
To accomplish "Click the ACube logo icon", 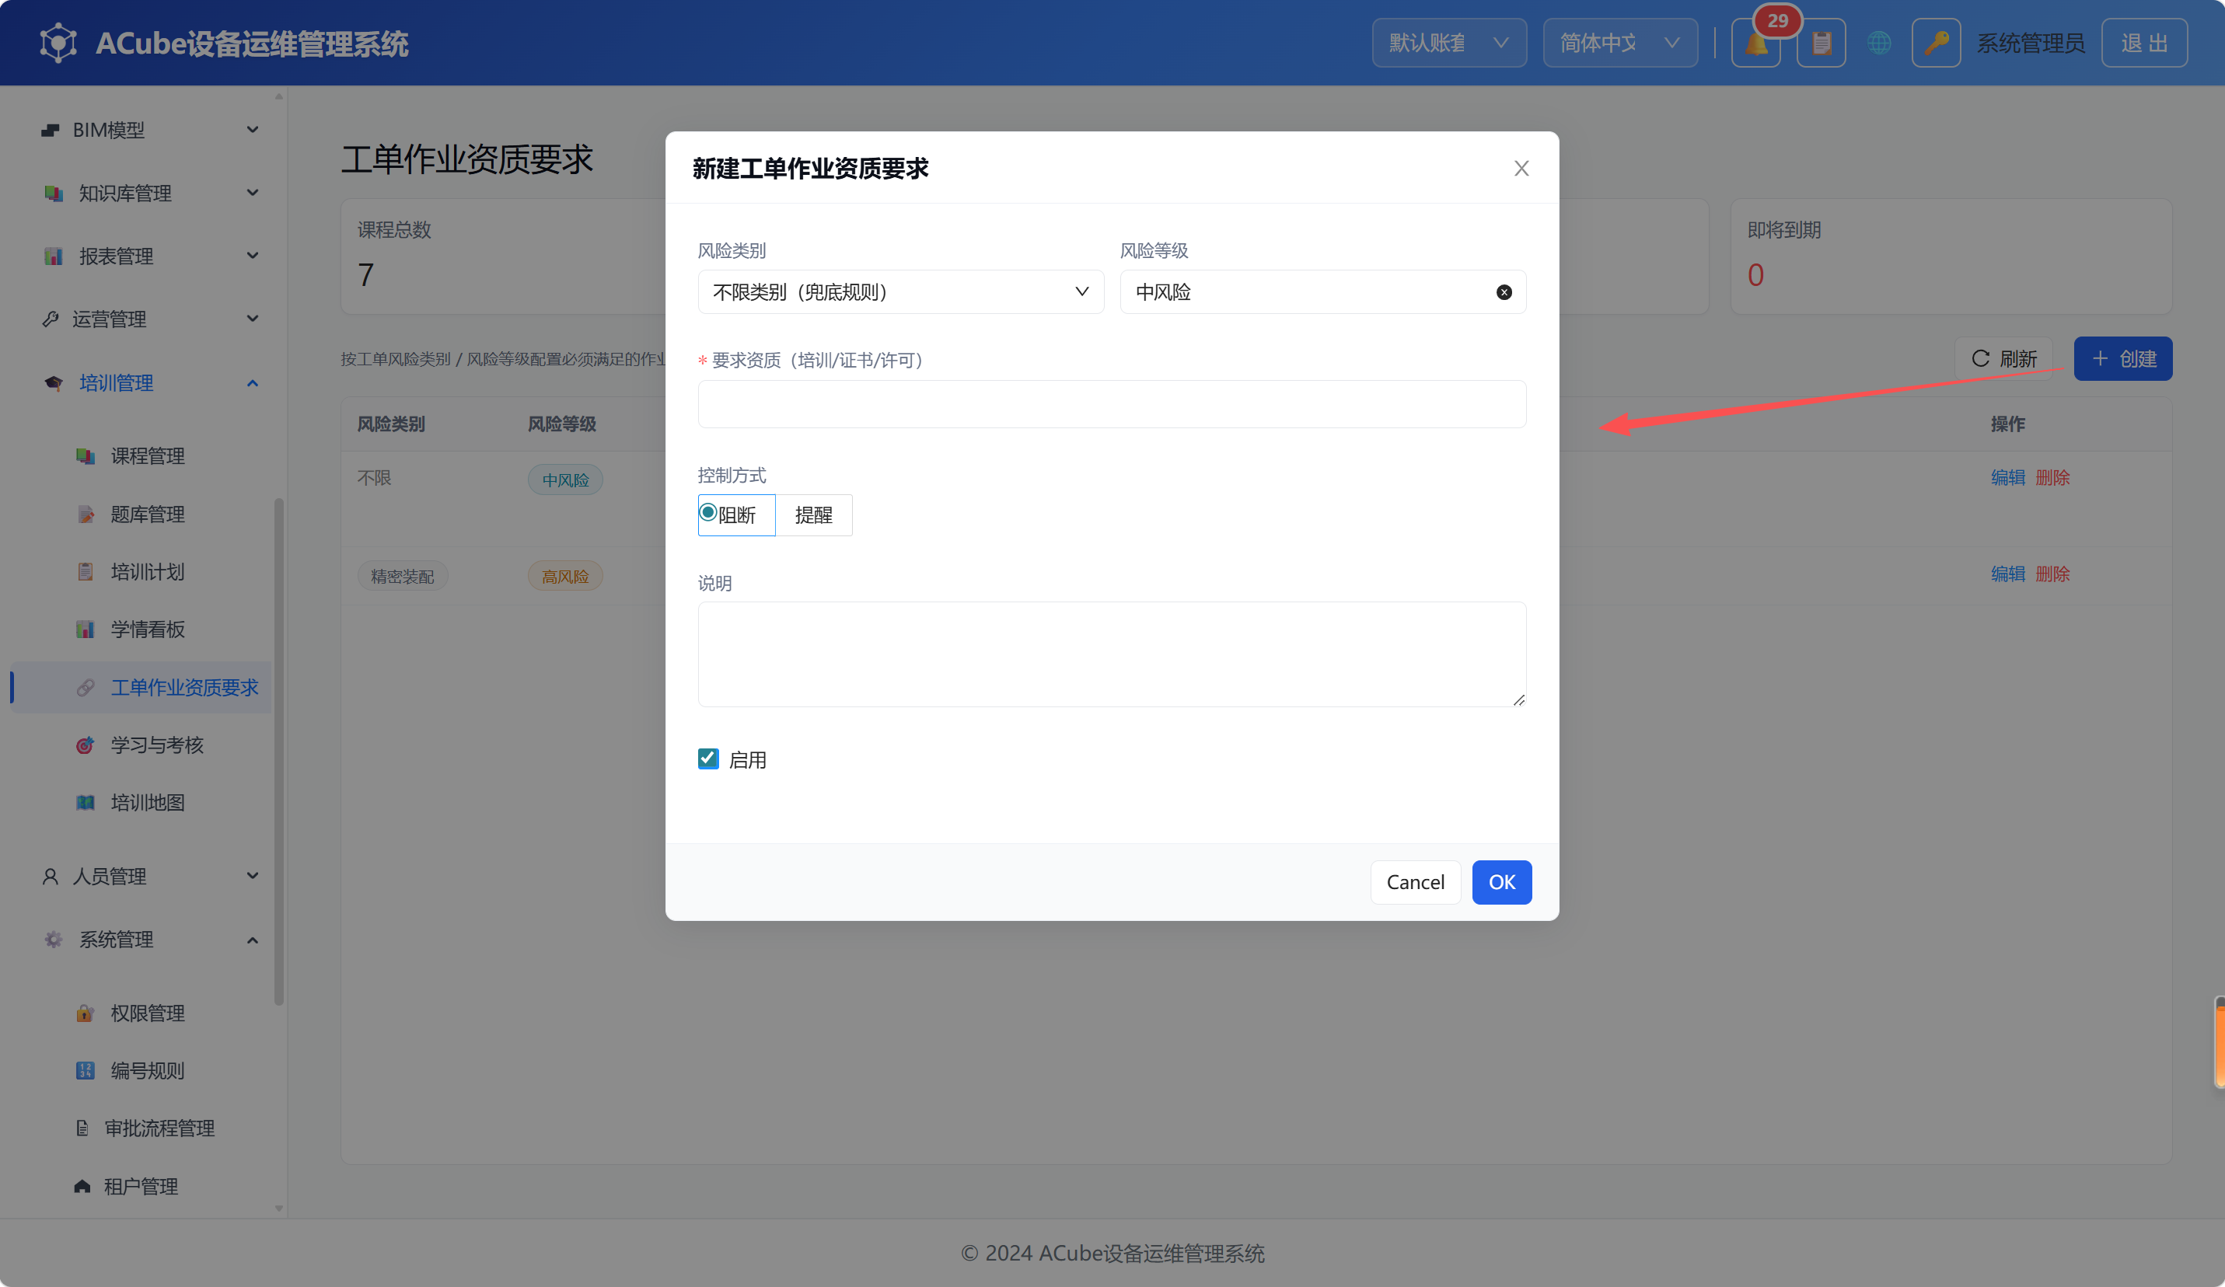I will point(58,43).
